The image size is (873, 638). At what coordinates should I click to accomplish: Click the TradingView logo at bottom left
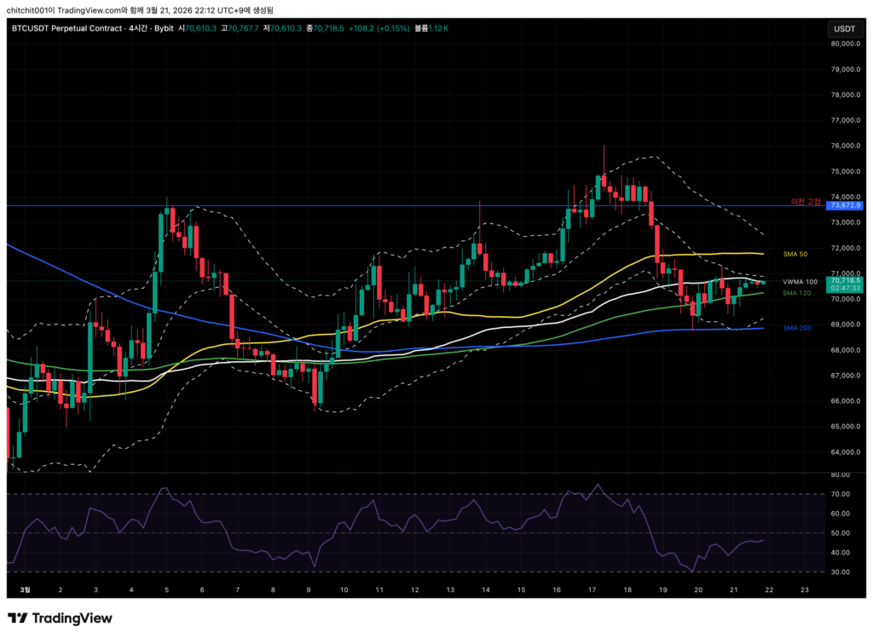(60, 618)
